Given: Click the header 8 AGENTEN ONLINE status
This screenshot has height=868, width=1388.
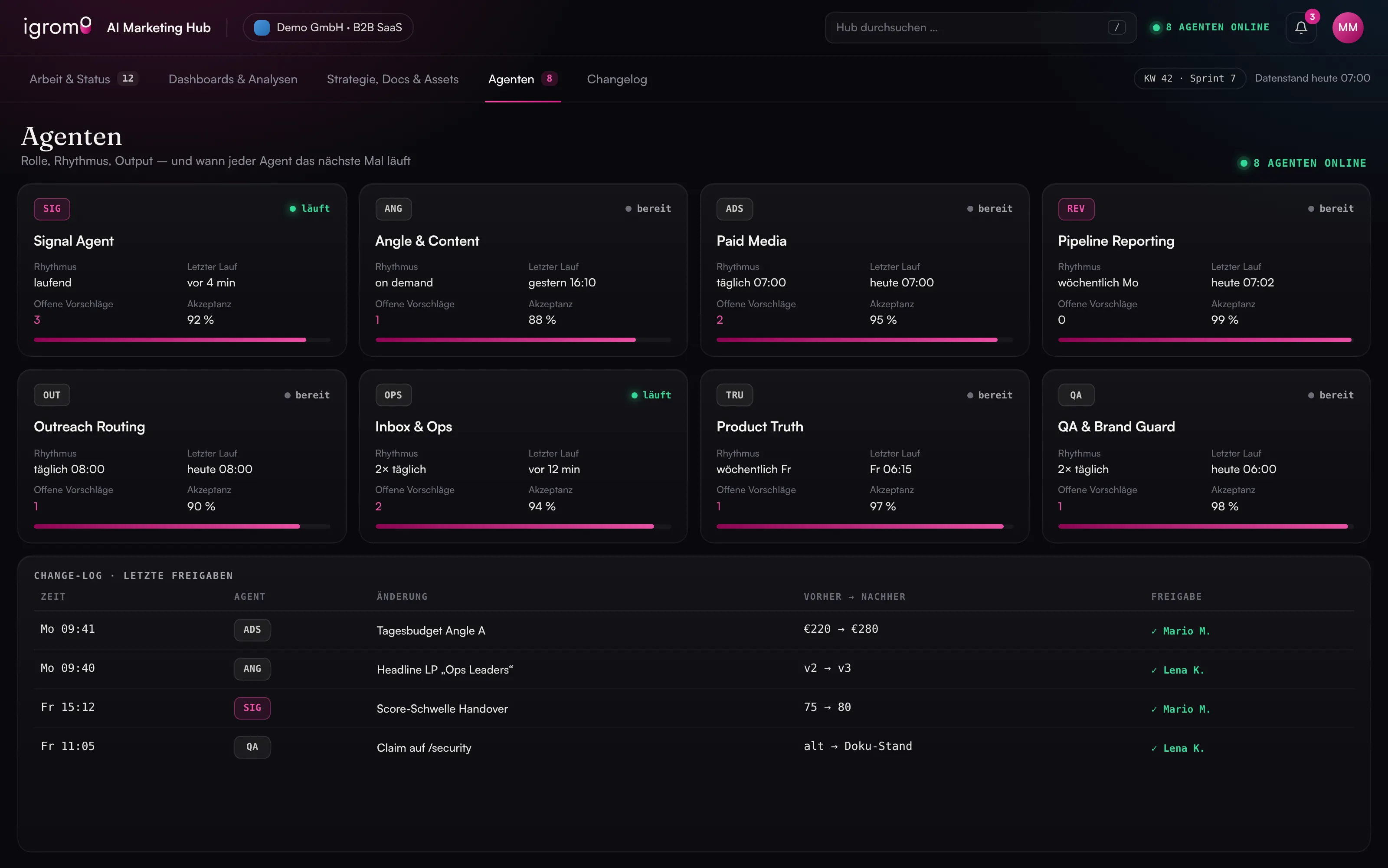Looking at the screenshot, I should 1210,27.
